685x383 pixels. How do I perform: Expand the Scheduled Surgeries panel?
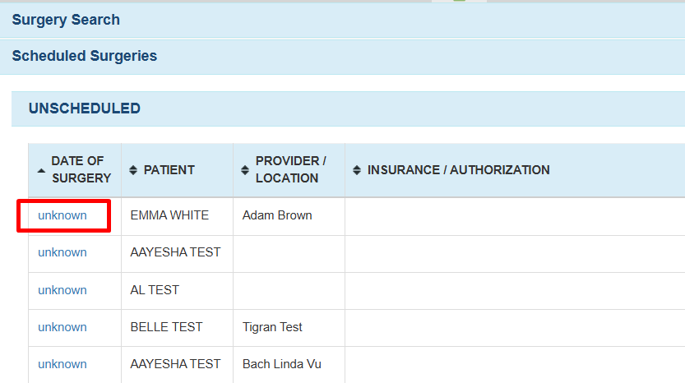pyautogui.click(x=84, y=56)
